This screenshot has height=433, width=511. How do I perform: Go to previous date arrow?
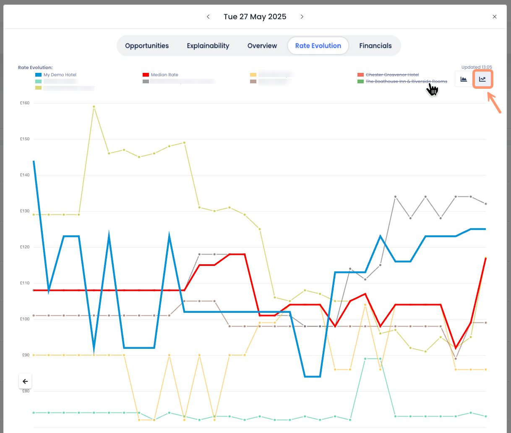[x=208, y=17]
